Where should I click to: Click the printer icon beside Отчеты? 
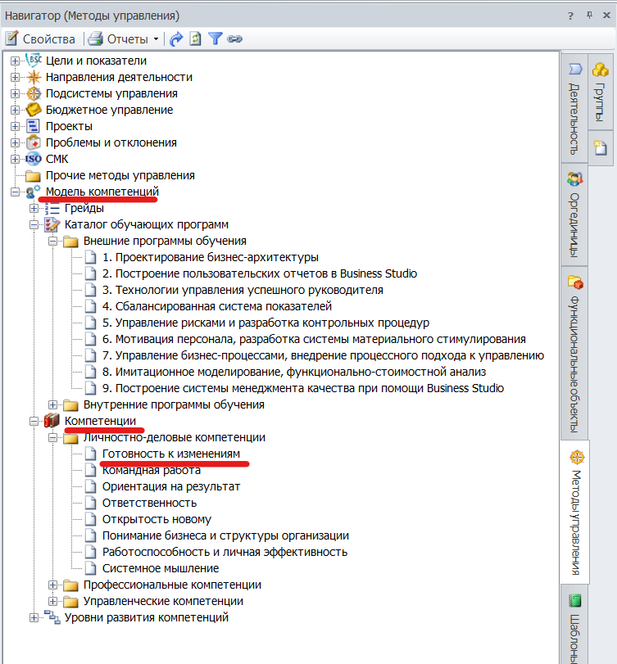(x=96, y=38)
